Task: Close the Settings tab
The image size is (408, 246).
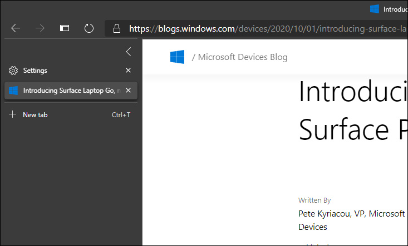Action: click(x=128, y=71)
